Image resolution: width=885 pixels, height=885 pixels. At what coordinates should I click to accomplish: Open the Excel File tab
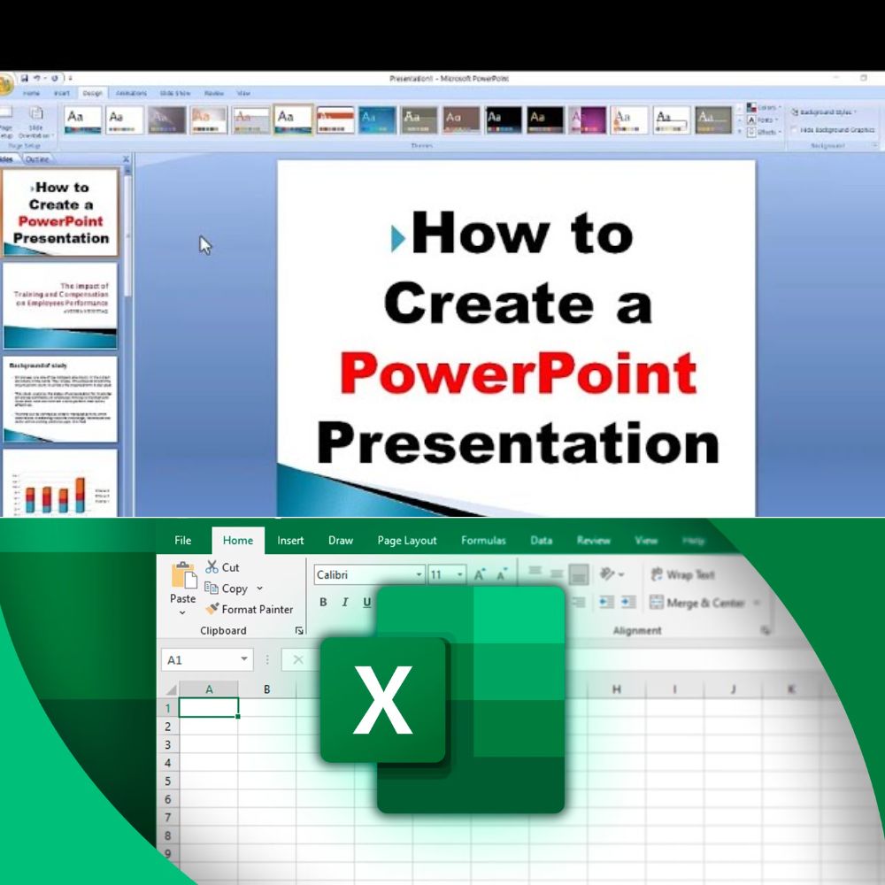(183, 540)
